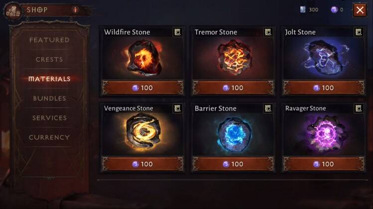Purchase Ravager Stone for 100 orbs
The width and height of the screenshot is (373, 209).
coord(324,164)
